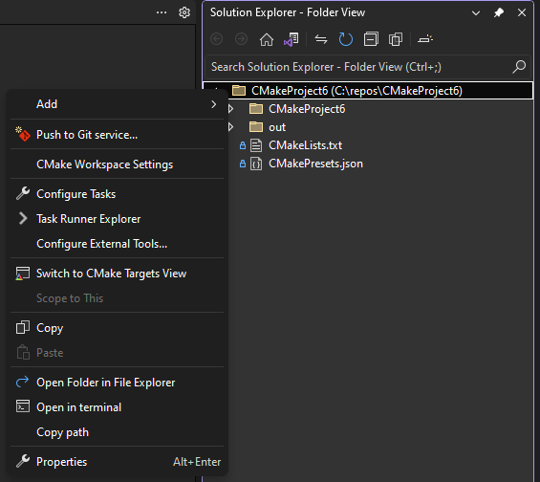Select the out folder icon
This screenshot has width=540, height=482.
(256, 127)
